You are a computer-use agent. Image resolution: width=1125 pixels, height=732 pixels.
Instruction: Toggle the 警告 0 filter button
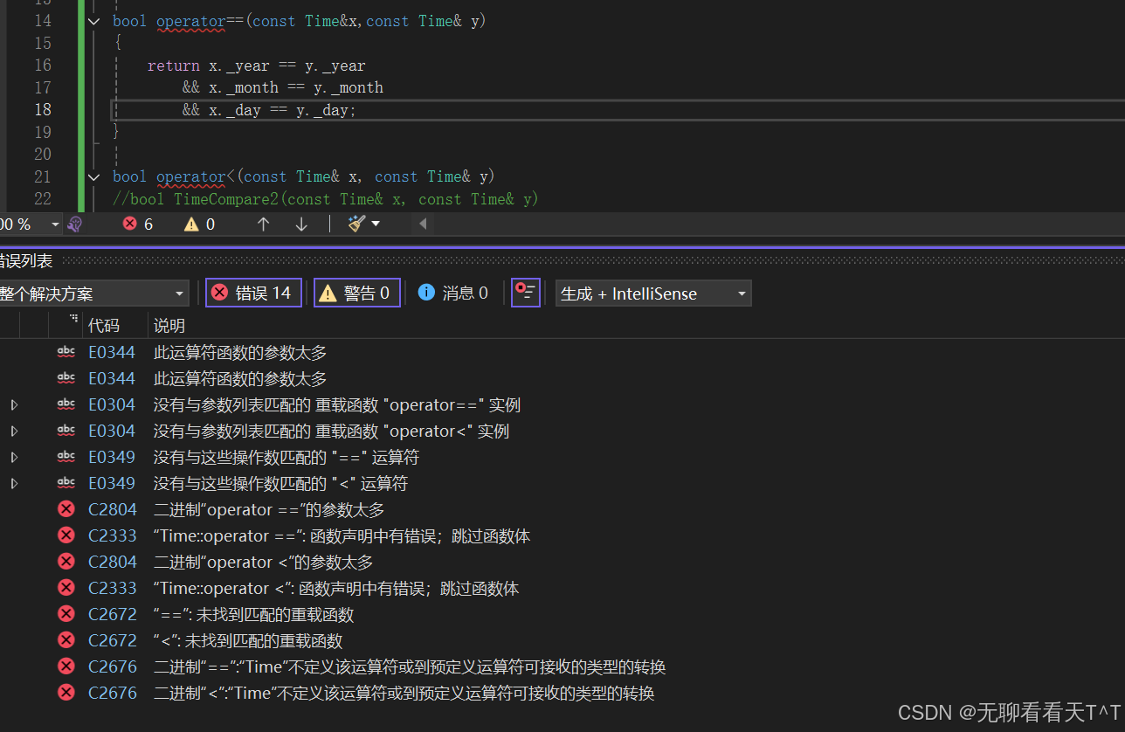pyautogui.click(x=356, y=292)
